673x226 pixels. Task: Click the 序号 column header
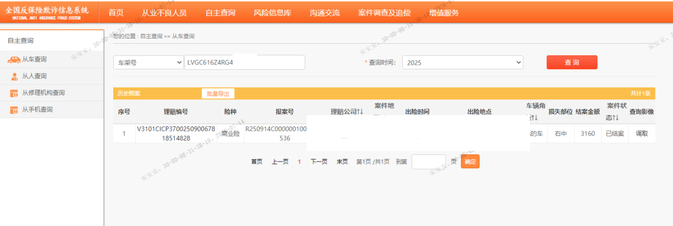(x=124, y=111)
